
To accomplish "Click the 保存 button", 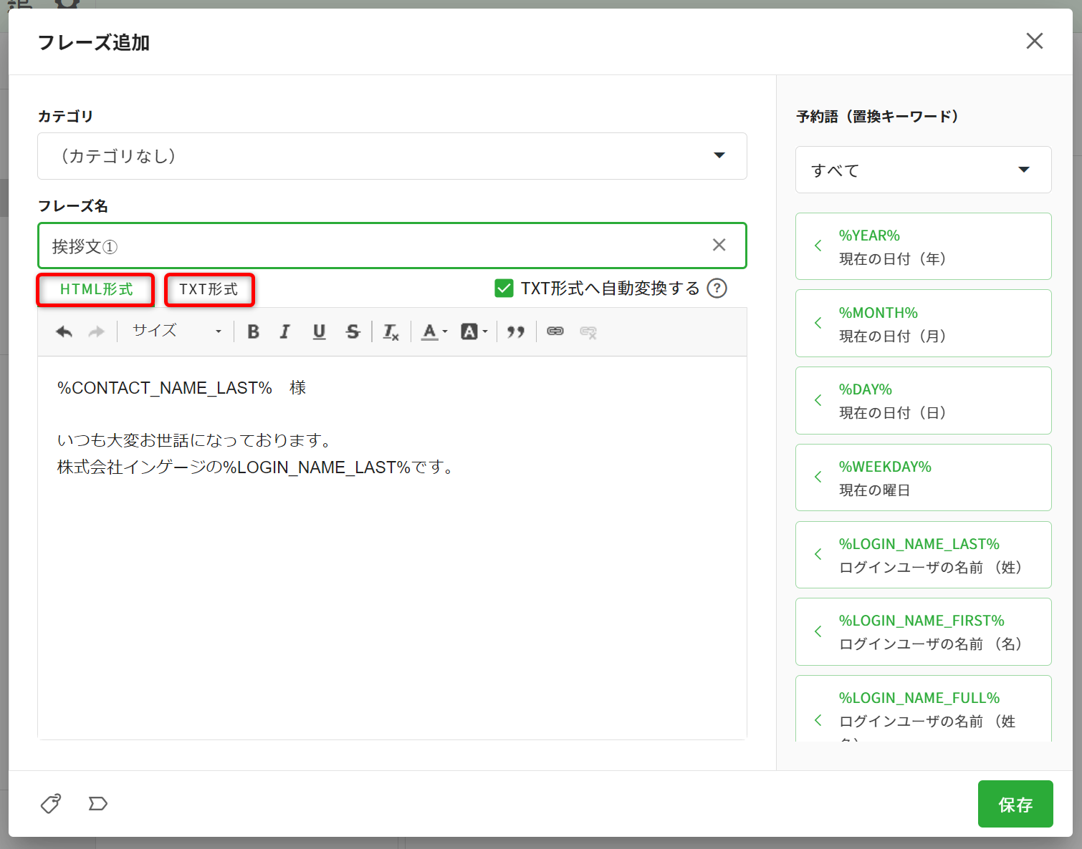I will (x=1015, y=805).
